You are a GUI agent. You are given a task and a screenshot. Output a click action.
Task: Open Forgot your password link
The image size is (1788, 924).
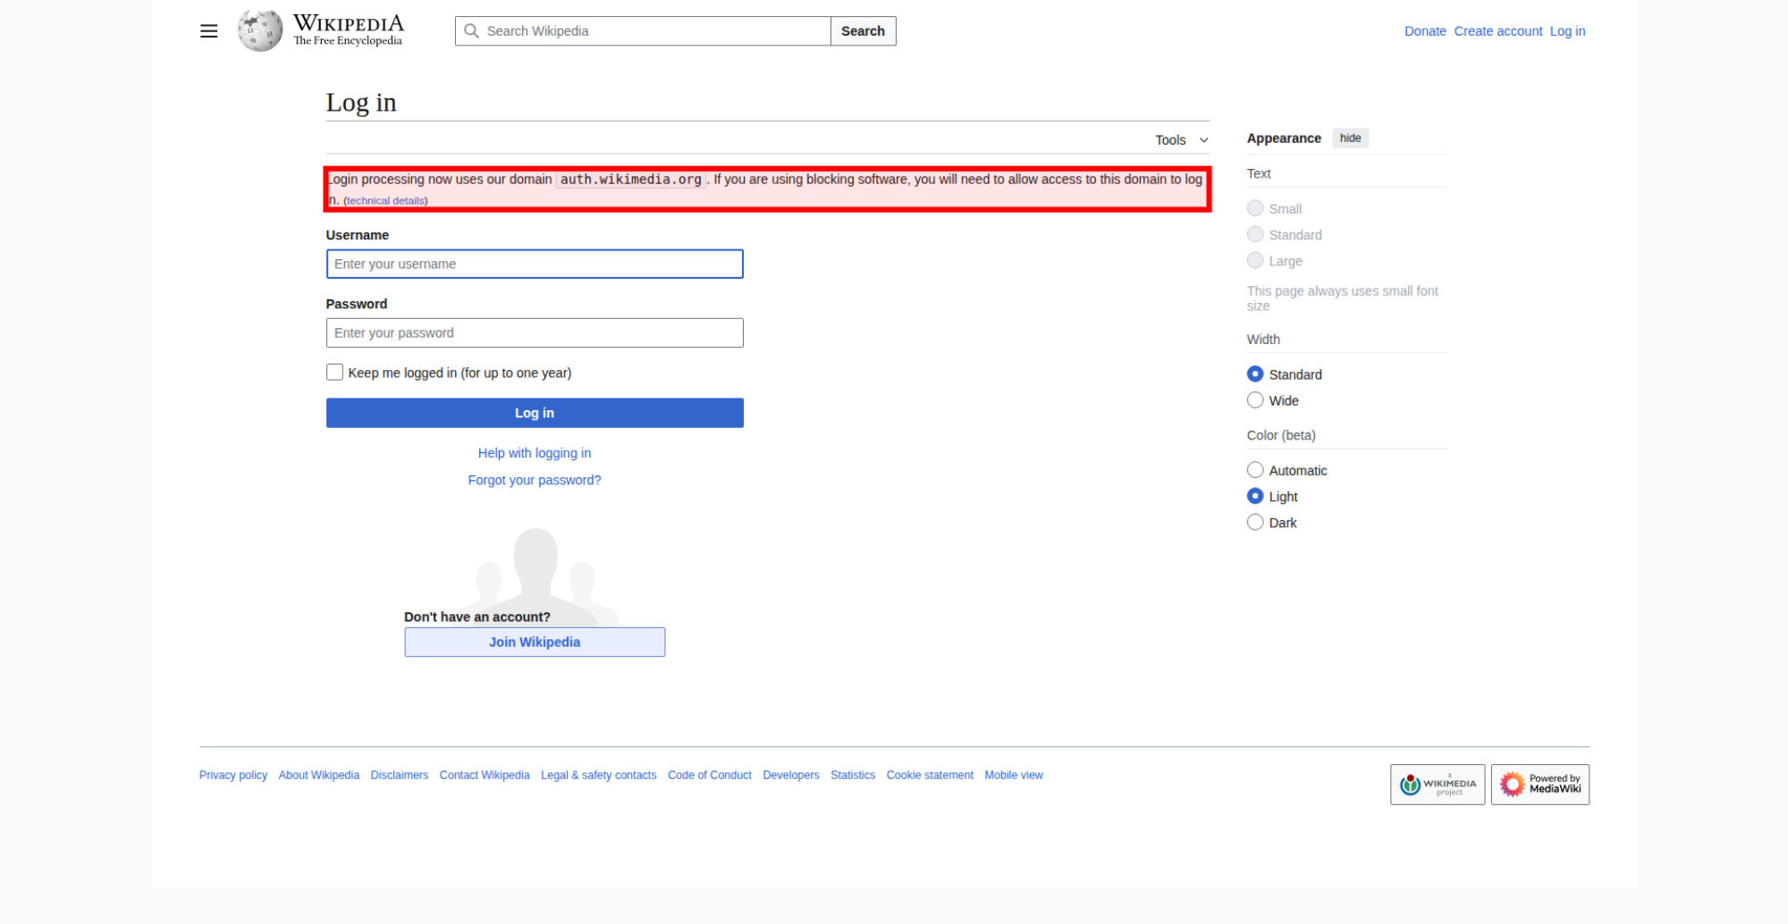click(x=535, y=480)
